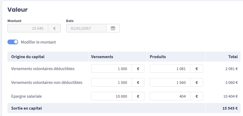The image size is (243, 116).
Task: Edit Versements for Versements volontaires déductibles
Action: [x=111, y=68]
